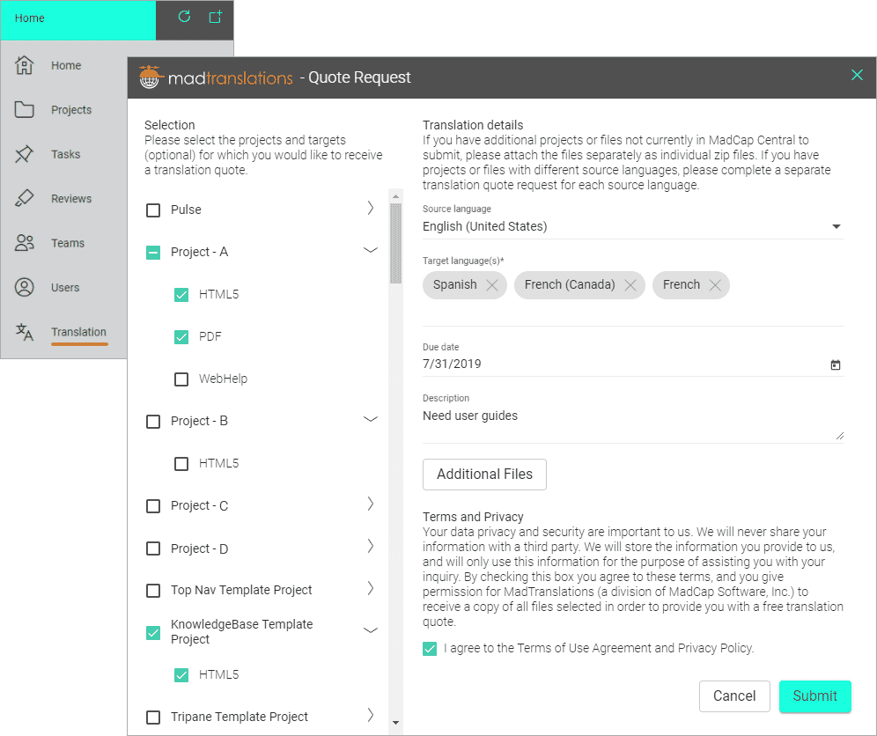Image resolution: width=877 pixels, height=736 pixels.
Task: Click the Translation language icon
Action: 24,332
